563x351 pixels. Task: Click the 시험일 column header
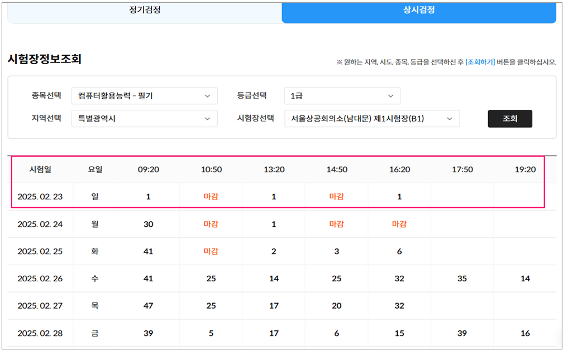tap(40, 169)
